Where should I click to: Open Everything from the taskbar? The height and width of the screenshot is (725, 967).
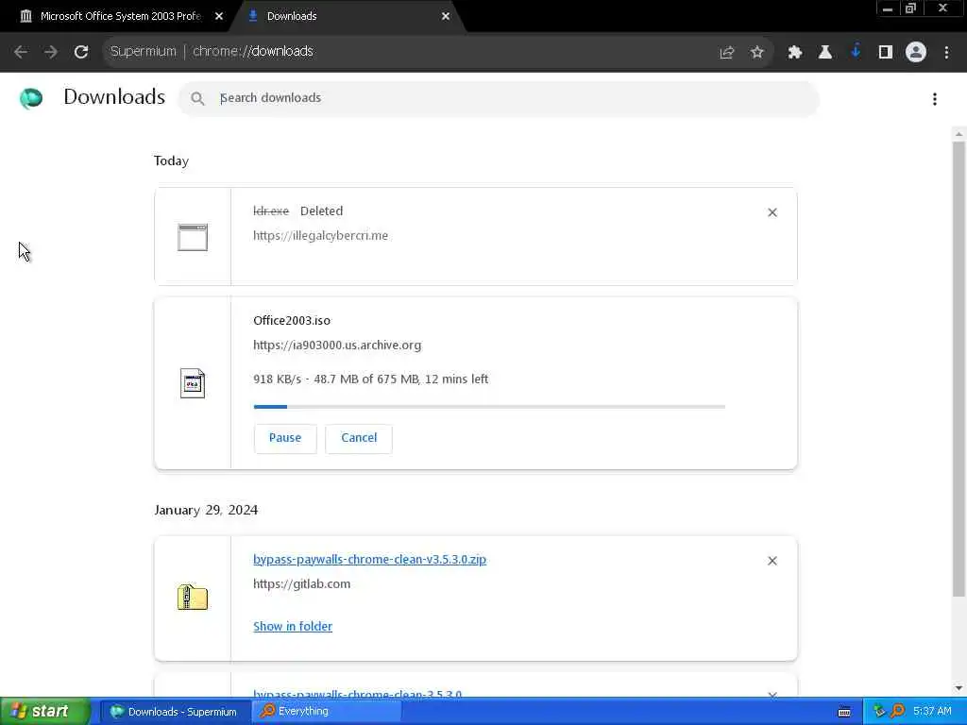(x=326, y=712)
